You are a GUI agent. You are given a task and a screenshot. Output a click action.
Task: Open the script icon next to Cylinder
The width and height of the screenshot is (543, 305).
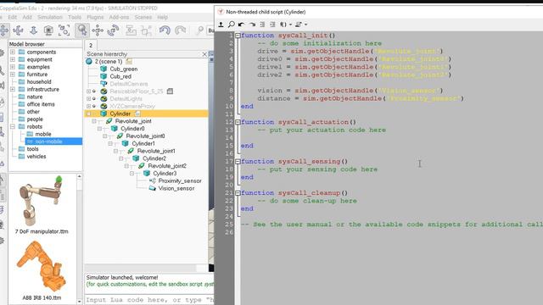(137, 114)
